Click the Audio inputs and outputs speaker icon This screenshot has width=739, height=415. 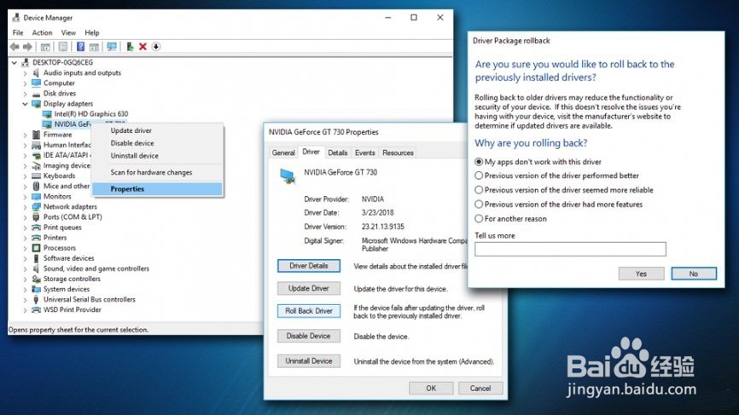tap(36, 72)
